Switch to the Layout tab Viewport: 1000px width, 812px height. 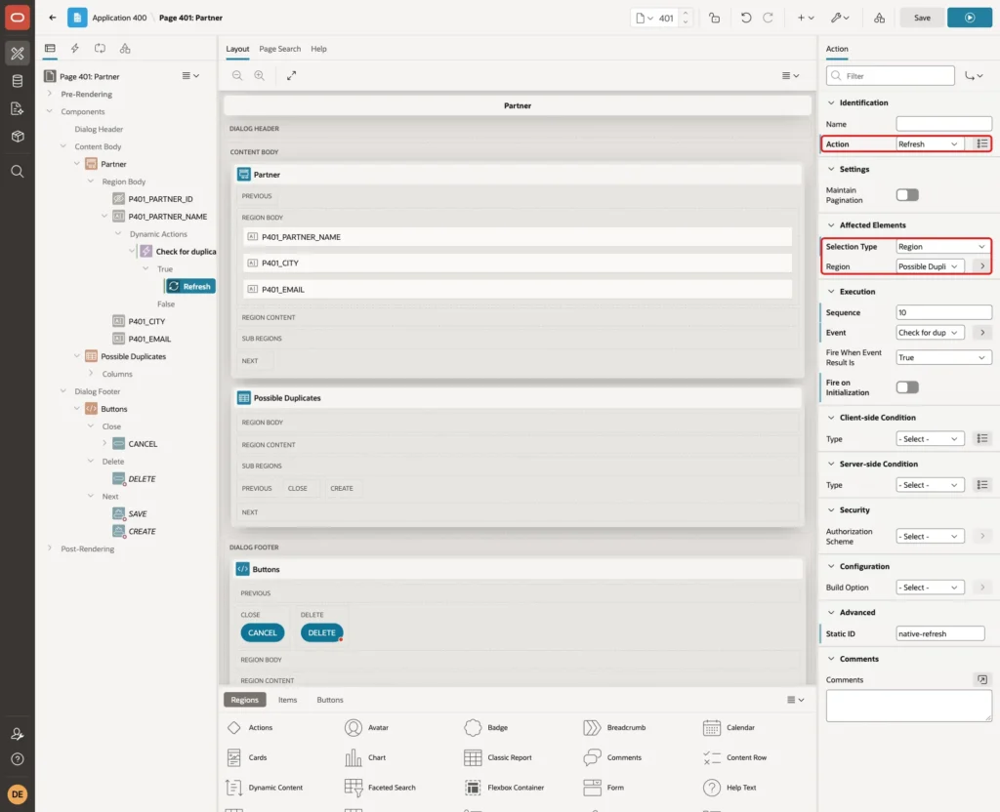coord(237,49)
